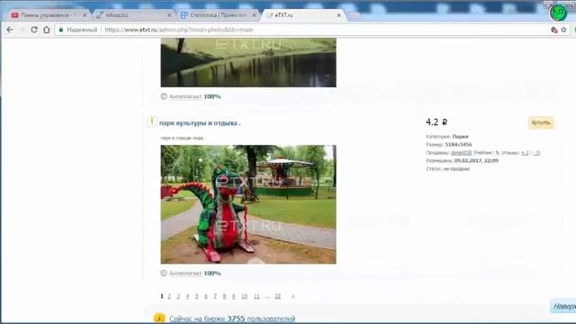Go to pagination page 3
Image resolution: width=576 pixels, height=324 pixels.
pyautogui.click(x=178, y=296)
